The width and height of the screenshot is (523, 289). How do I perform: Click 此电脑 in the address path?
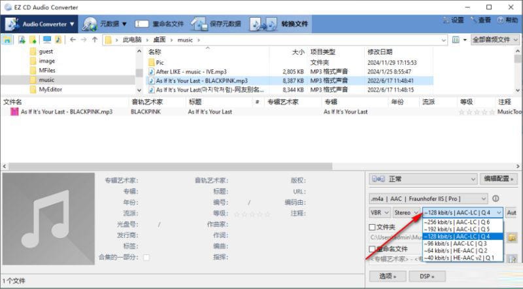132,40
